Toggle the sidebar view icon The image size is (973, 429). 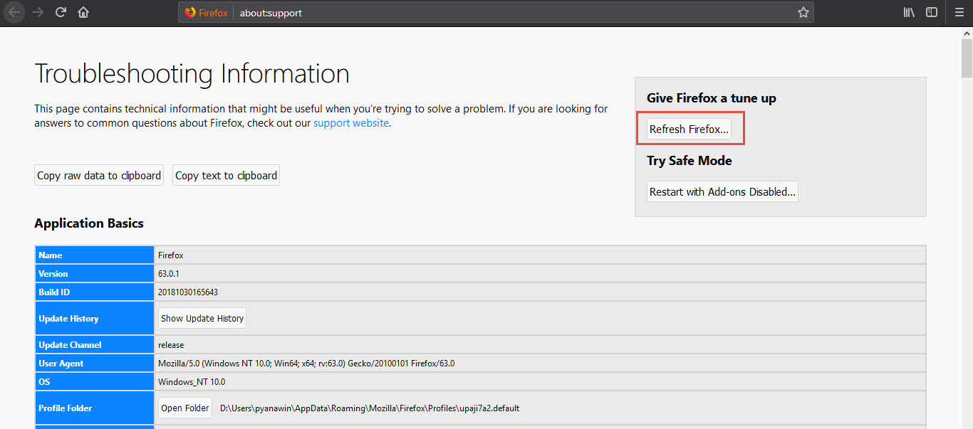[x=932, y=12]
